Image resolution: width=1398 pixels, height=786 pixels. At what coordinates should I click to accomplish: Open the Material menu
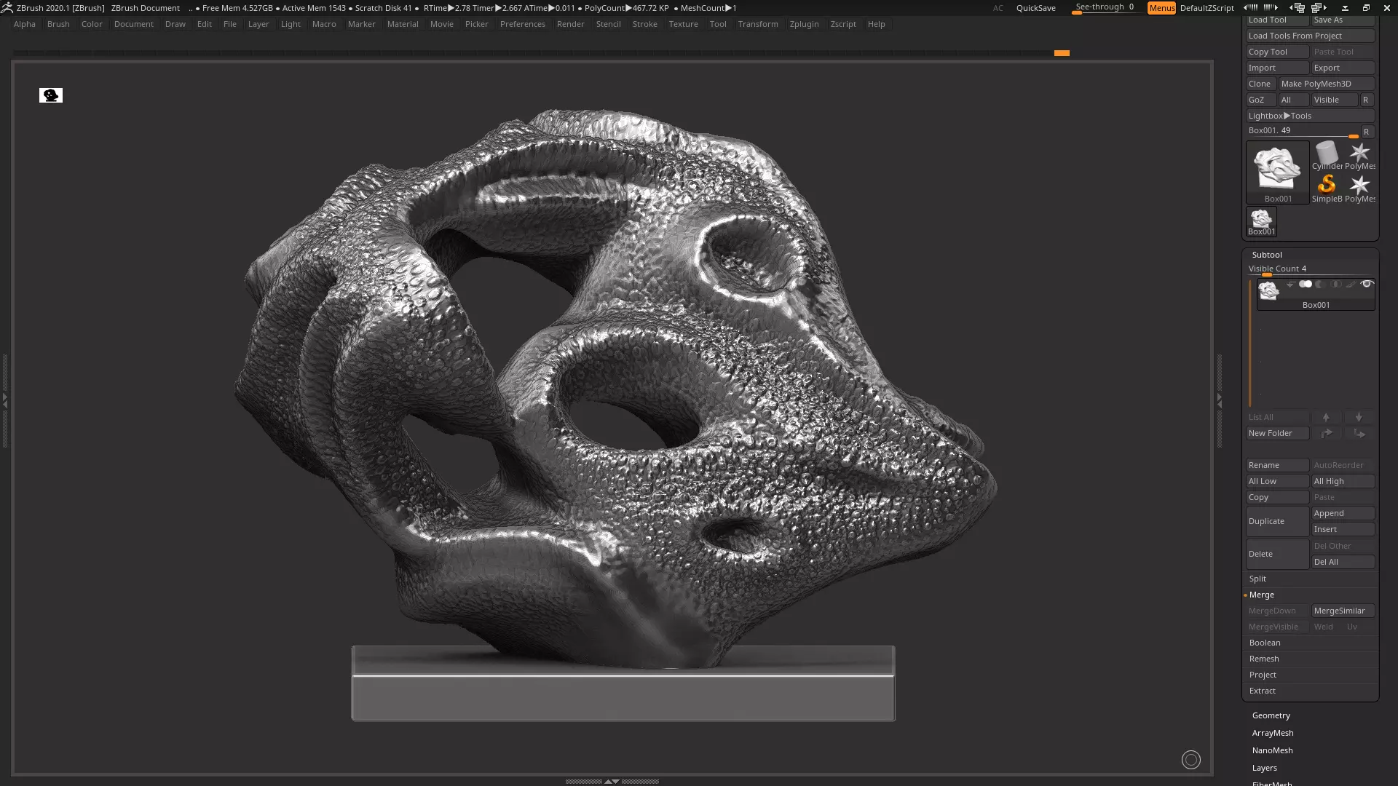point(403,24)
